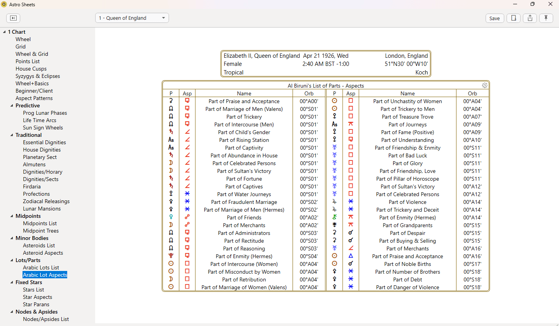Image resolution: width=559 pixels, height=326 pixels.
Task: Select Arabic Lots List
Action: pos(41,267)
